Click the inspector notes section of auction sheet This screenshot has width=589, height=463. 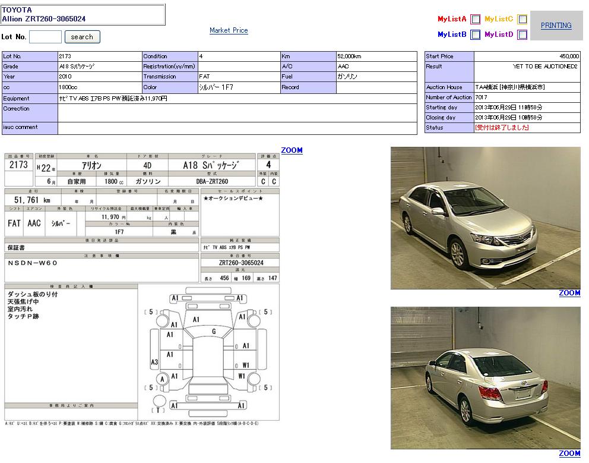(x=71, y=345)
